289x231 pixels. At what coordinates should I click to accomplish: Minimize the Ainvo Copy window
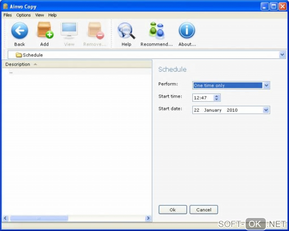(264, 7)
